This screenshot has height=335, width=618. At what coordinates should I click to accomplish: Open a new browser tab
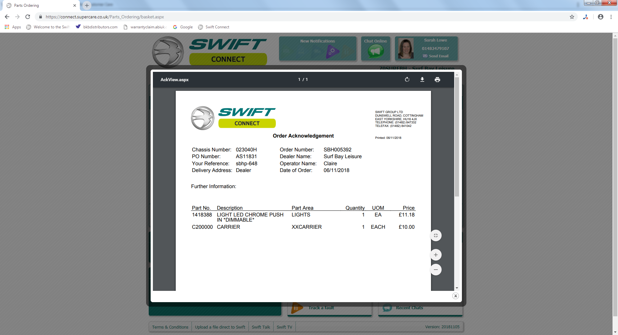87,5
